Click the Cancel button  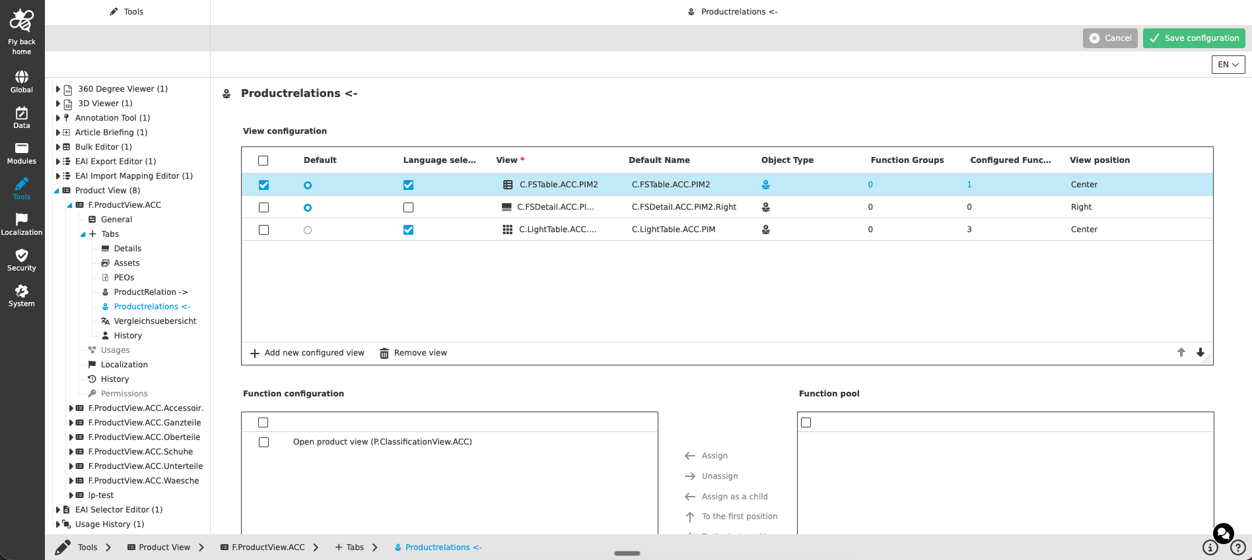(1110, 38)
